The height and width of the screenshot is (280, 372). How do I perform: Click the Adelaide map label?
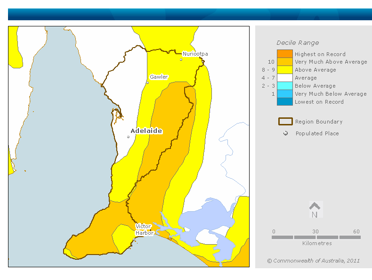[x=146, y=131]
